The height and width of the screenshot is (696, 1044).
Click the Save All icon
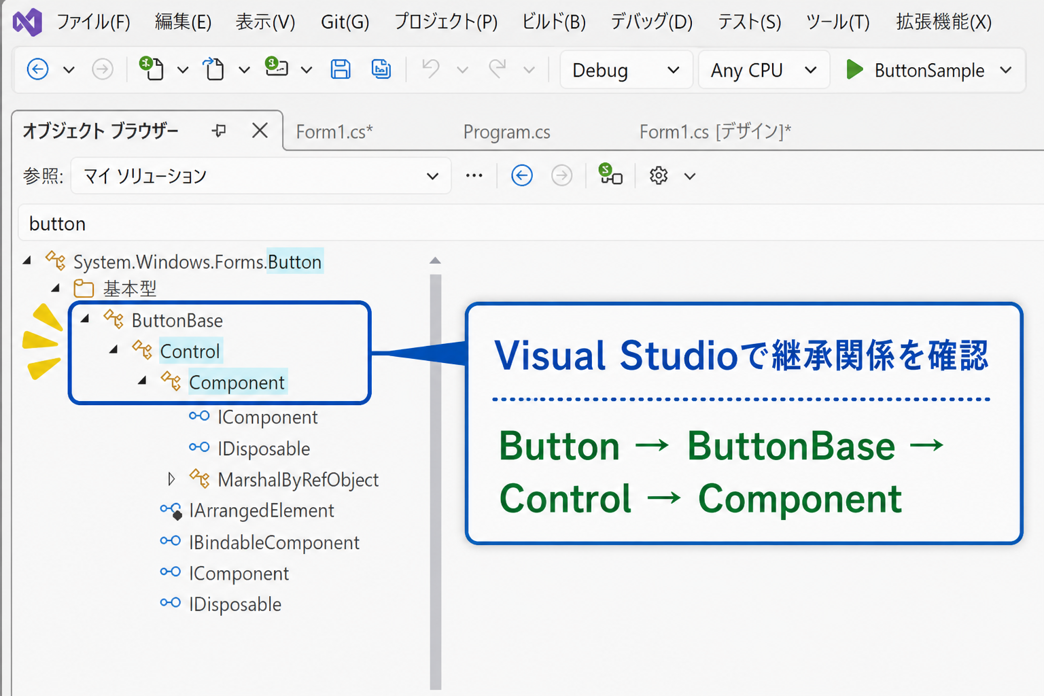[381, 69]
